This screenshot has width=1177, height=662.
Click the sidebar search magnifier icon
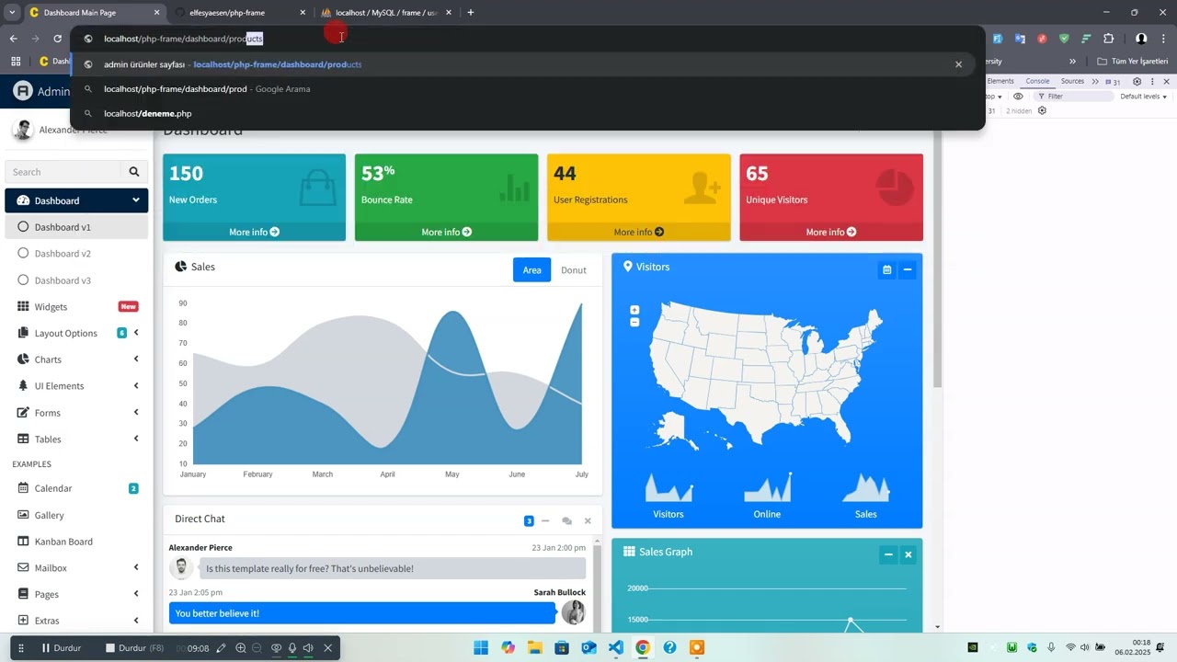click(x=134, y=172)
